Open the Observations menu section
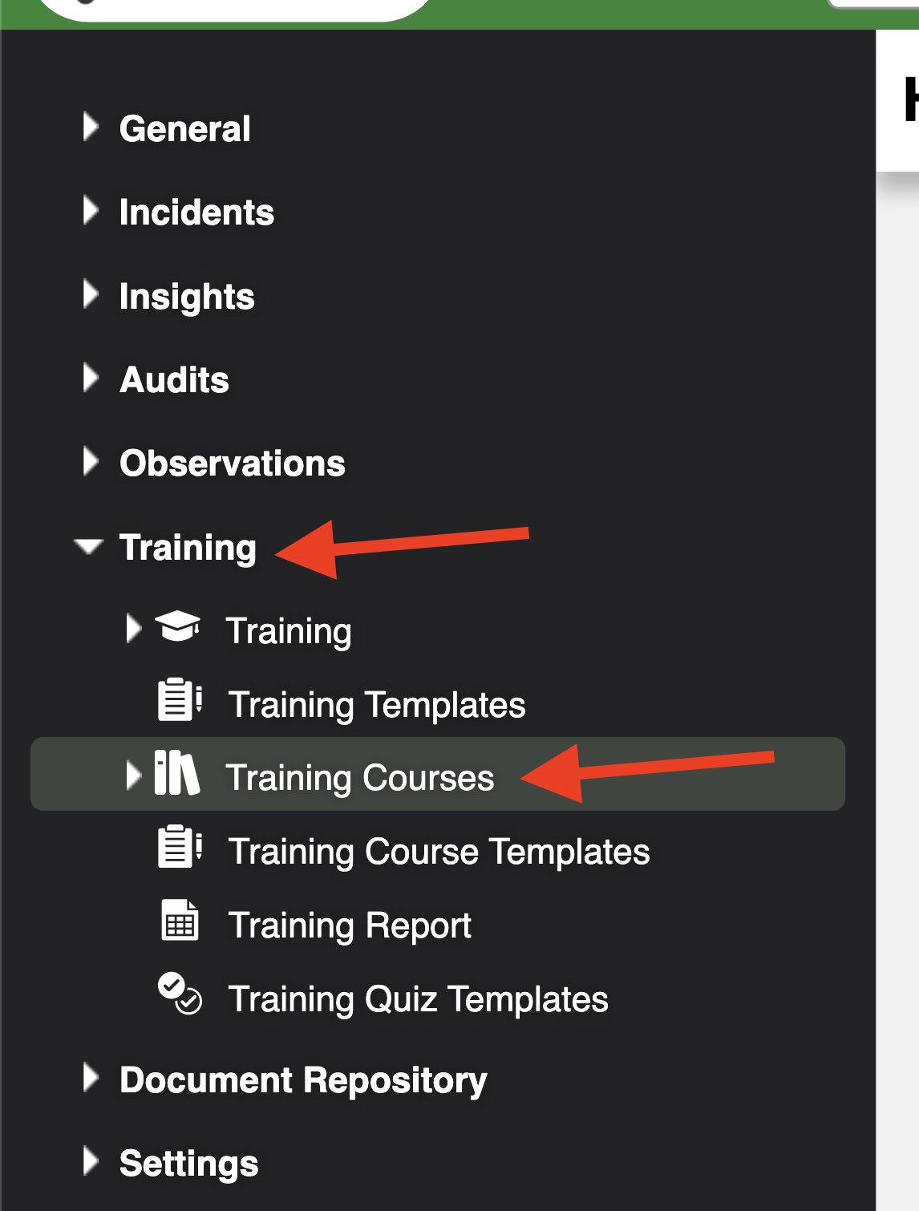Screen dimensions: 919x1211 [x=233, y=463]
